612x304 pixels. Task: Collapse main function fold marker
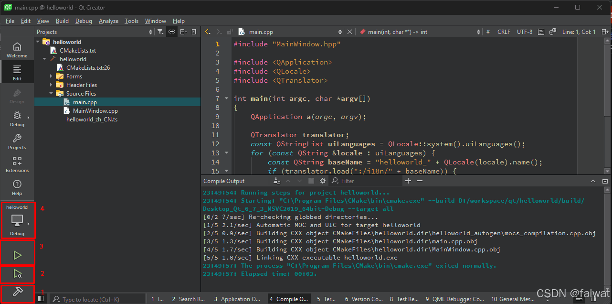[x=226, y=98]
